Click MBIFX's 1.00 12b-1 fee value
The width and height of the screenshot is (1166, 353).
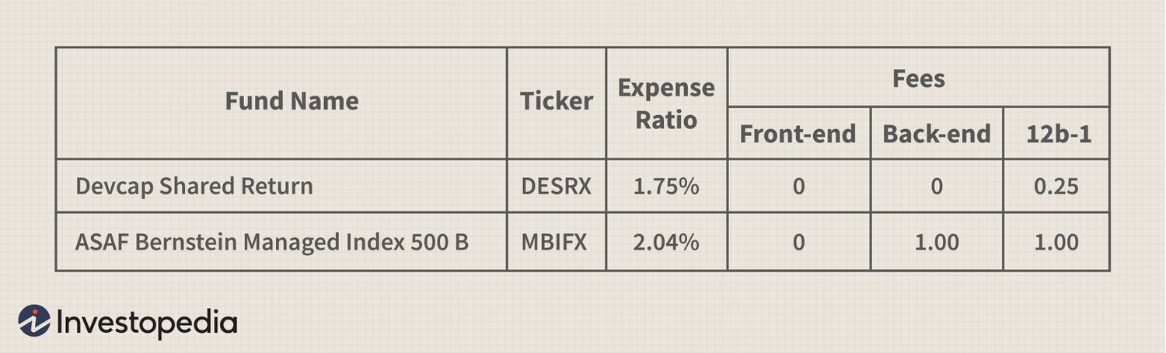point(1056,243)
